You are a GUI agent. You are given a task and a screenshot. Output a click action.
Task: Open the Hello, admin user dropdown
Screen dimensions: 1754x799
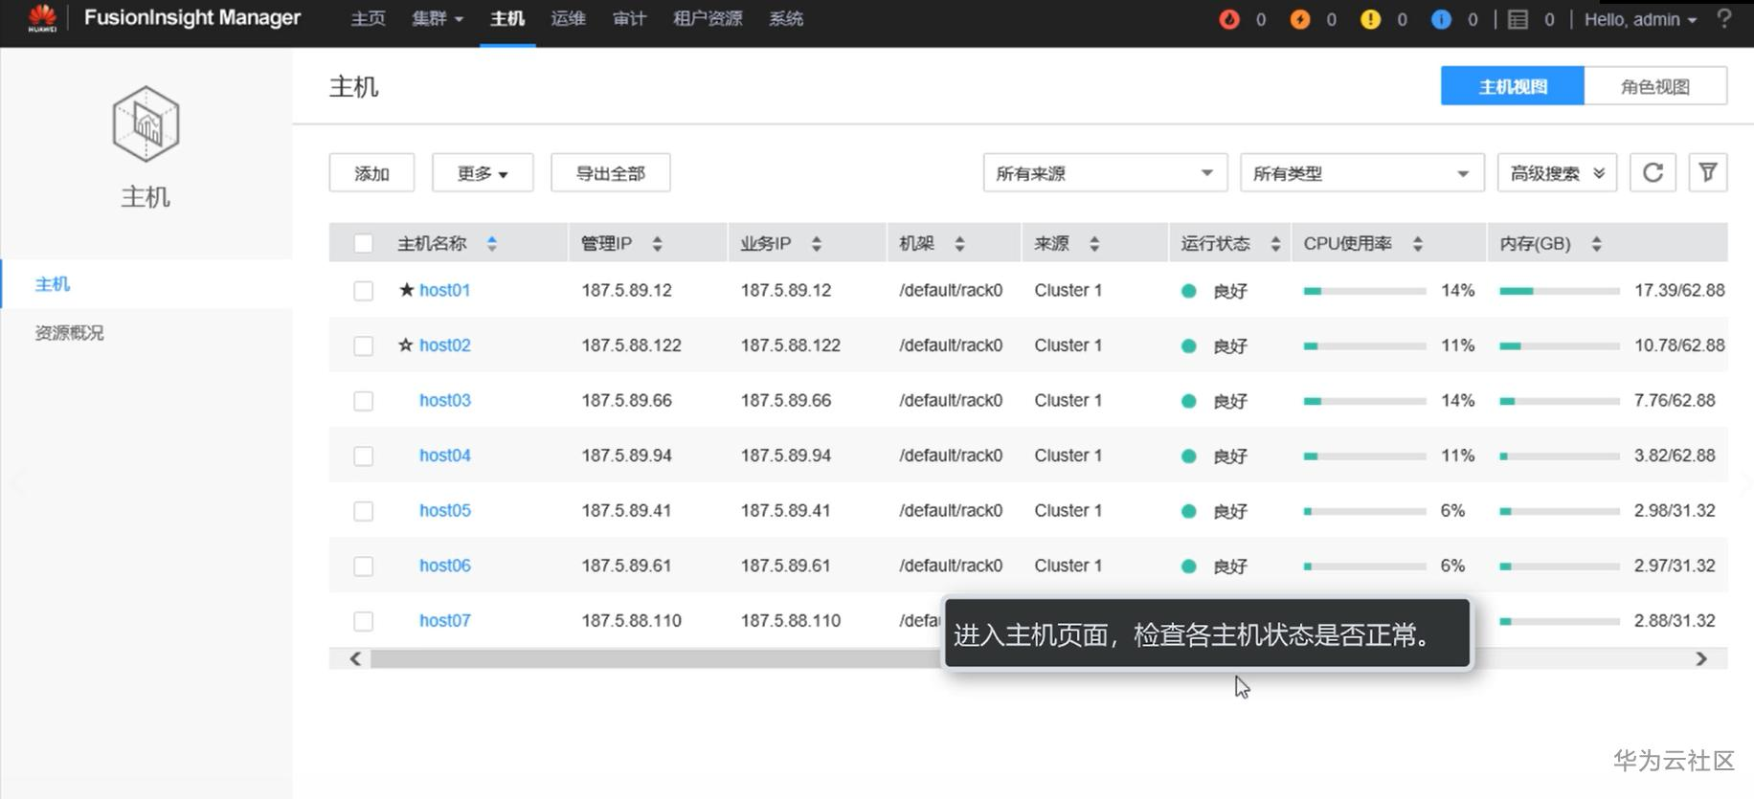[x=1640, y=19]
